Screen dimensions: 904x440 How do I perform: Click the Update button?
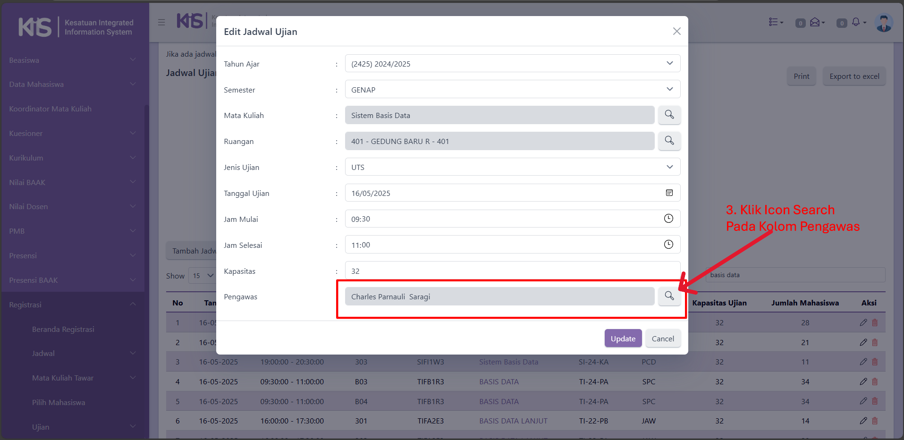[623, 338]
